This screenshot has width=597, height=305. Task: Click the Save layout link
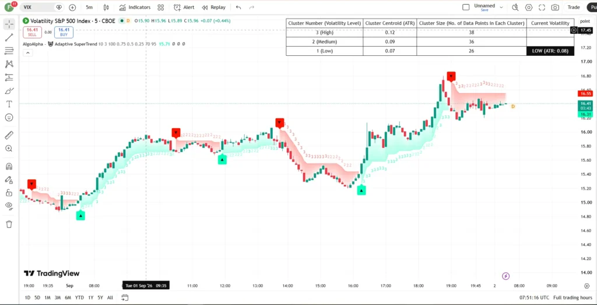point(484,10)
